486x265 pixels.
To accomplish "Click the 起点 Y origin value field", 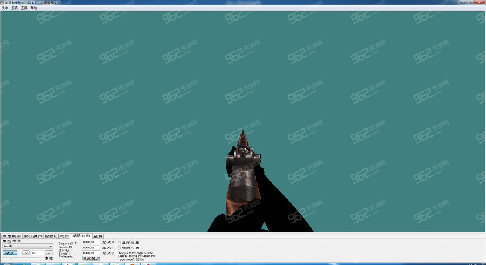I will tap(91, 248).
